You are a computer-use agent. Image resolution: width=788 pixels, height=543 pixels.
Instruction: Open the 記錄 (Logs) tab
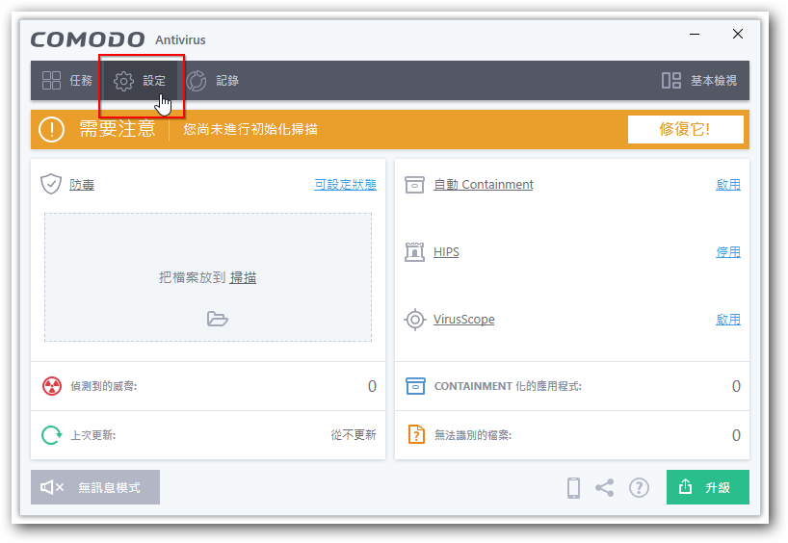[x=213, y=81]
